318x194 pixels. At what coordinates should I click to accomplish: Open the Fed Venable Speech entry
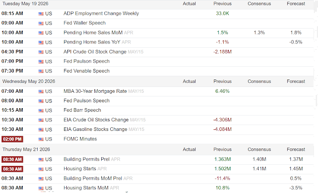pyautogui.click(x=86, y=71)
